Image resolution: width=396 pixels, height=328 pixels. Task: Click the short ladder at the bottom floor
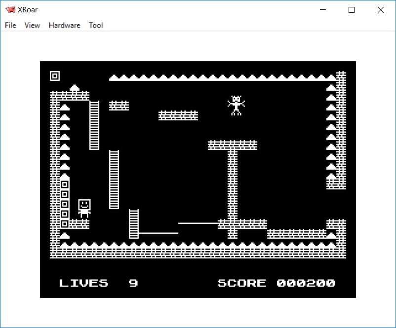point(134,224)
